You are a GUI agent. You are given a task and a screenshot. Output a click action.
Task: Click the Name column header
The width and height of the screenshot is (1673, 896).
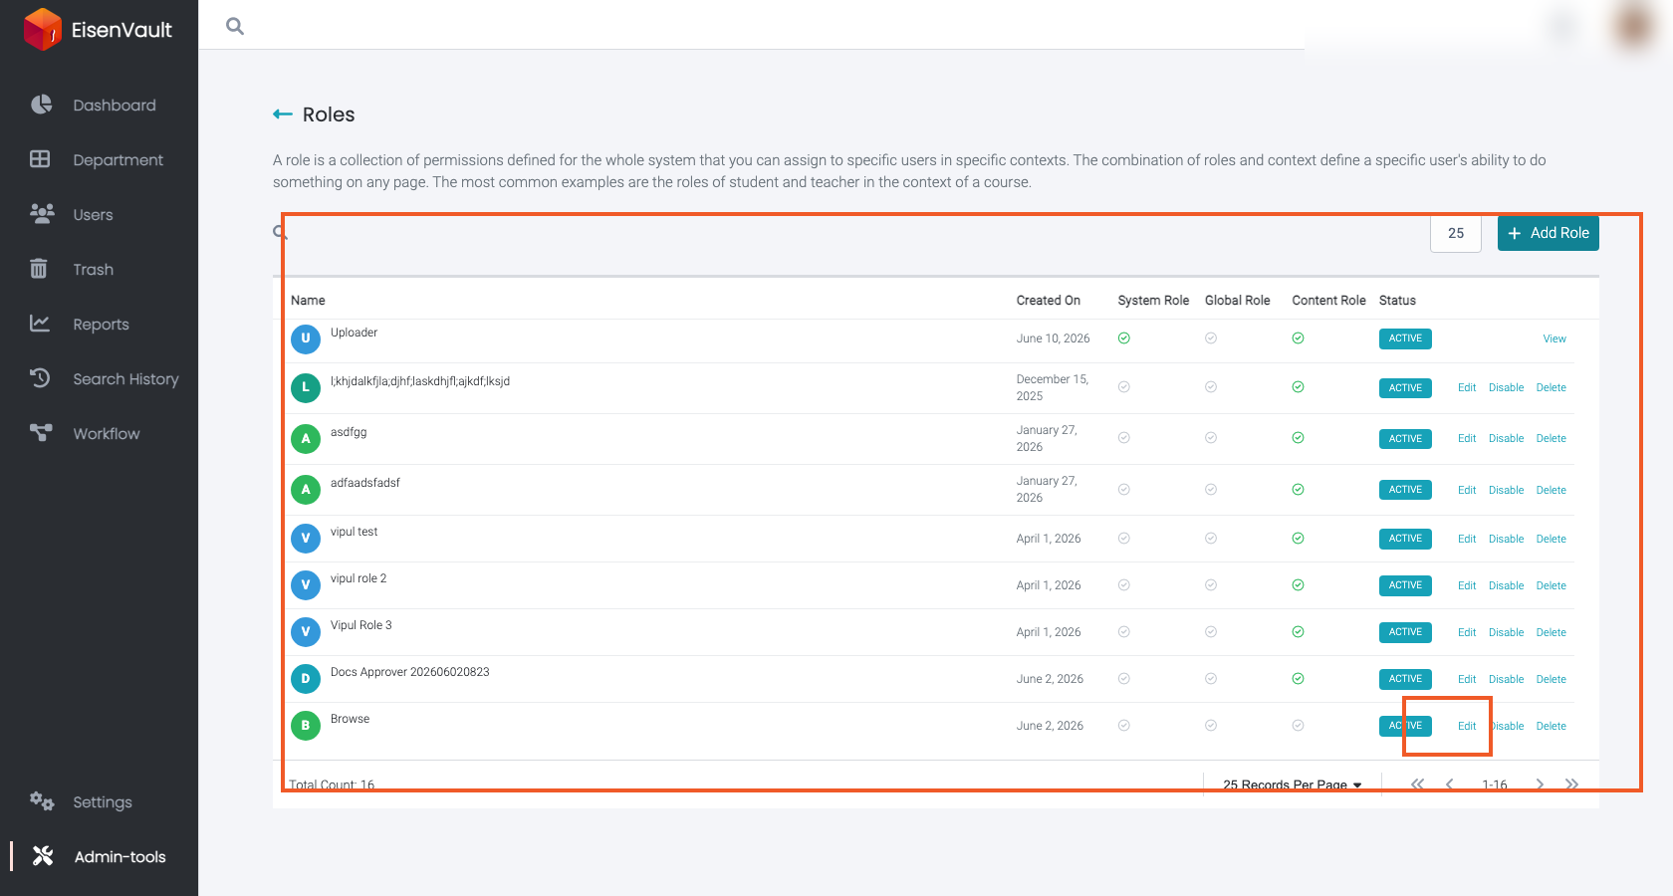coord(308,300)
